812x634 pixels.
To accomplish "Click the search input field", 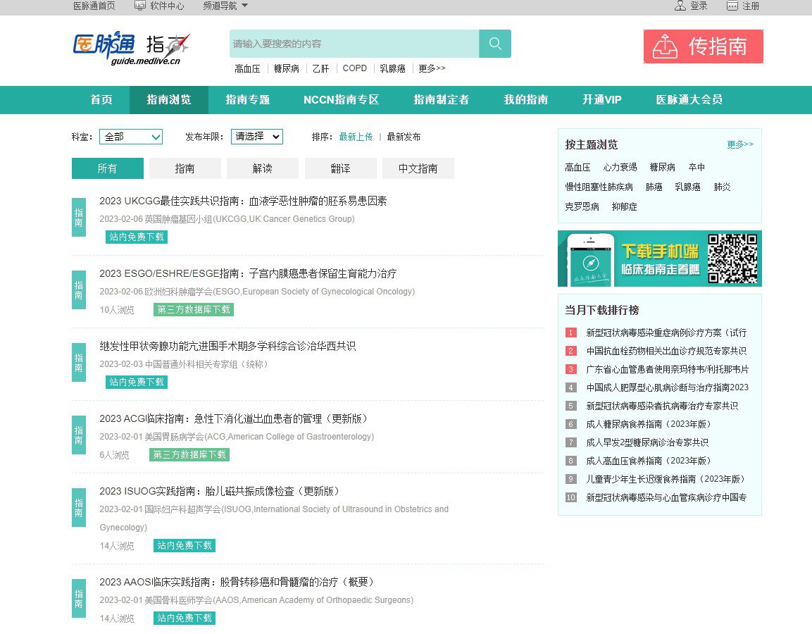I will [x=354, y=44].
